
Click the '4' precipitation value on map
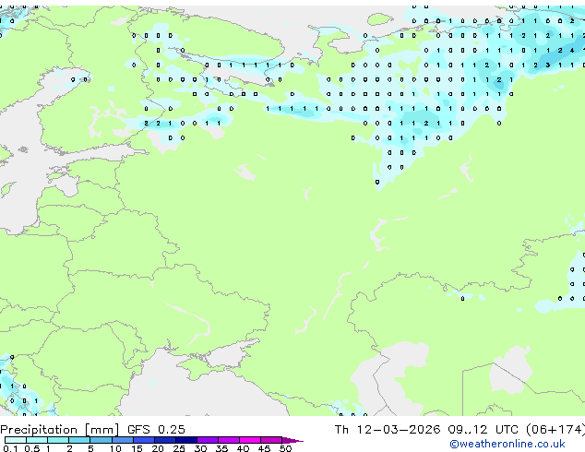(x=572, y=51)
